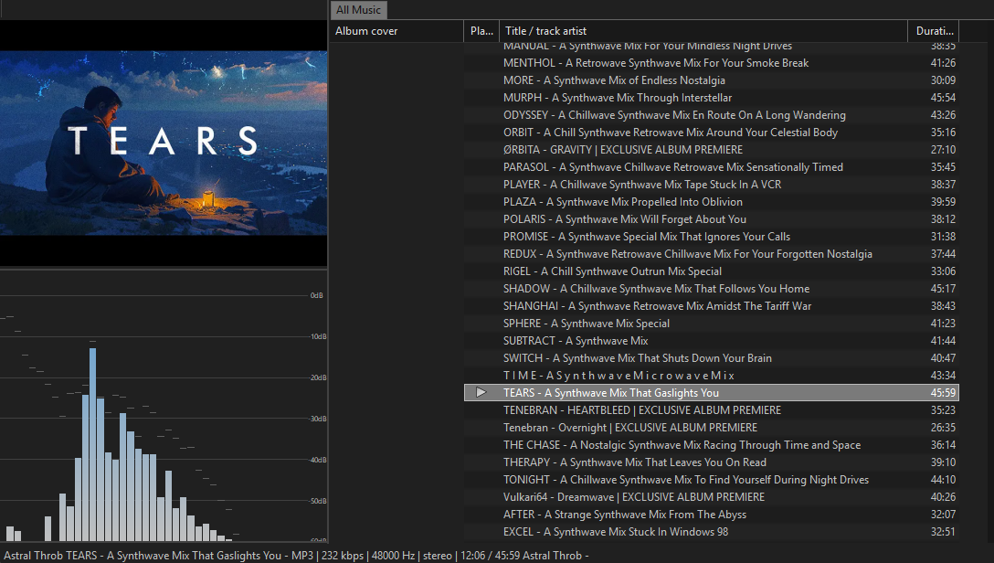
Task: Click the status bar playback info text
Action: (x=294, y=555)
